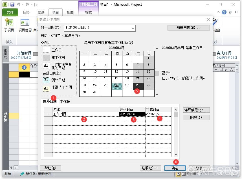Switch to the 资源 ribbon tab

(x=41, y=12)
